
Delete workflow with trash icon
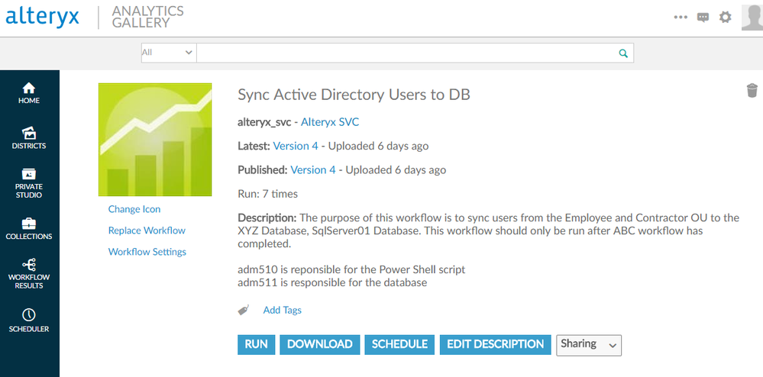pyautogui.click(x=752, y=91)
